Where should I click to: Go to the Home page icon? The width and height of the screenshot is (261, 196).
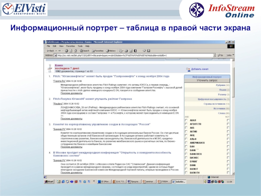tap(75, 51)
